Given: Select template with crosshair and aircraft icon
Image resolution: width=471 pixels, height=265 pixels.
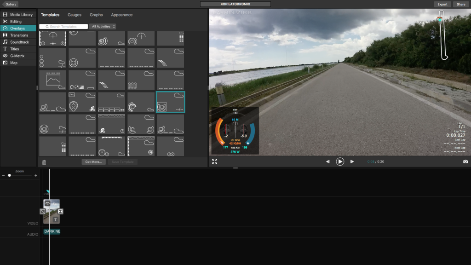Looking at the screenshot, I should point(52,39).
